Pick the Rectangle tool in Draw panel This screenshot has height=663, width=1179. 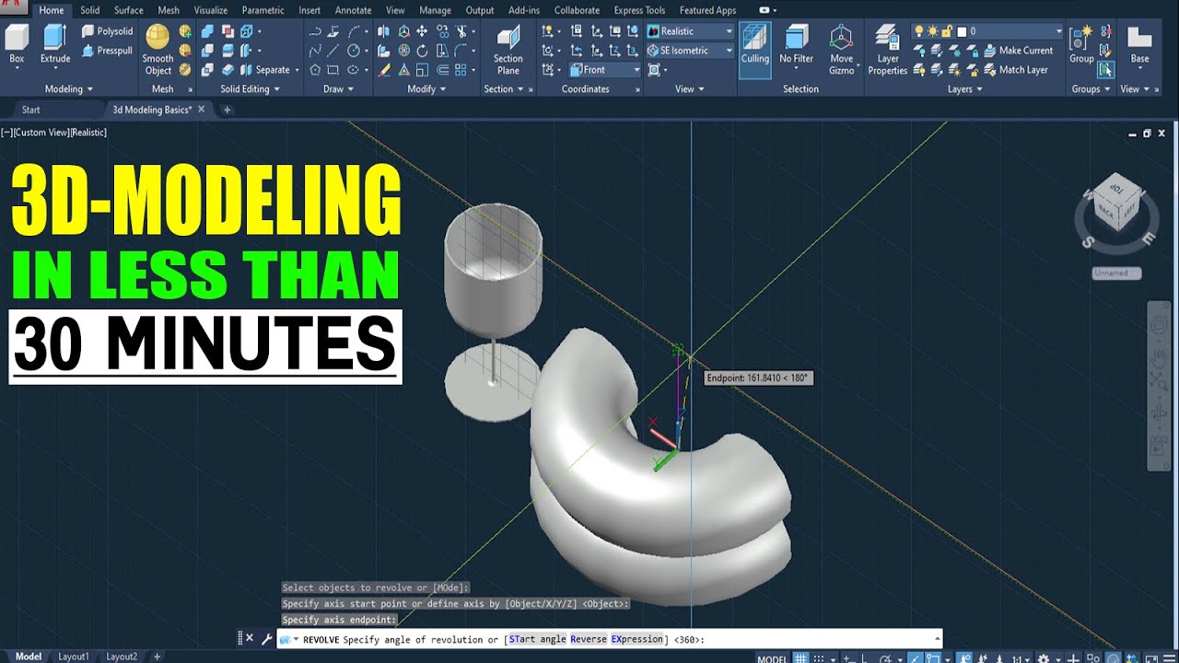click(333, 70)
